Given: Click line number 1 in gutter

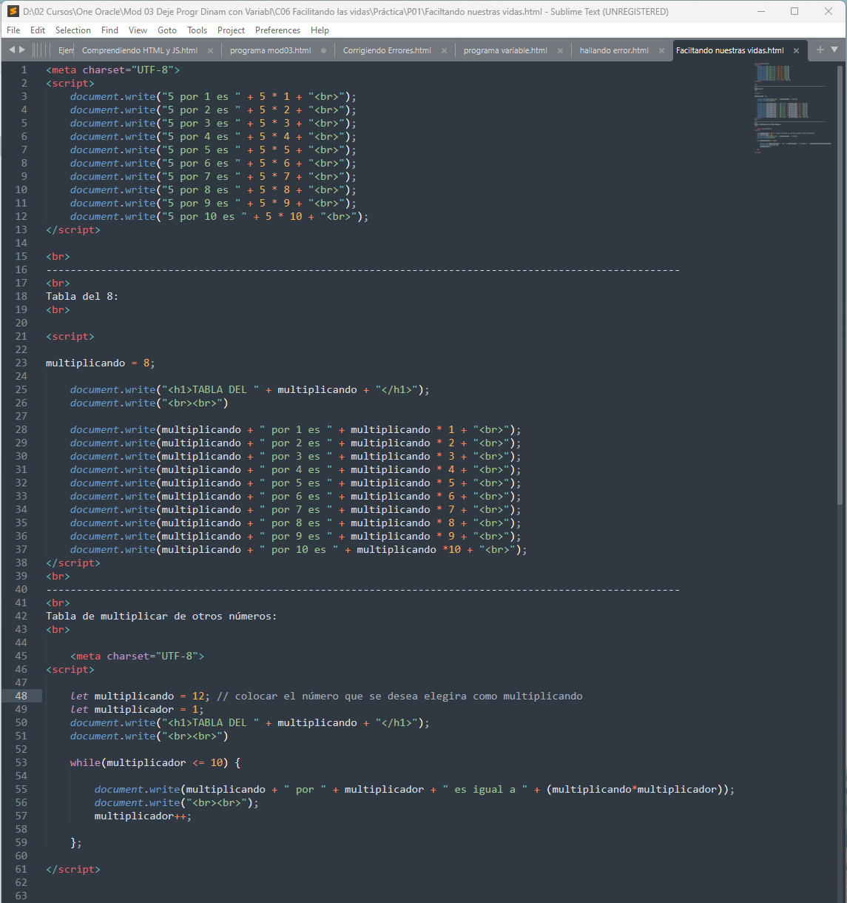Looking at the screenshot, I should coord(24,70).
